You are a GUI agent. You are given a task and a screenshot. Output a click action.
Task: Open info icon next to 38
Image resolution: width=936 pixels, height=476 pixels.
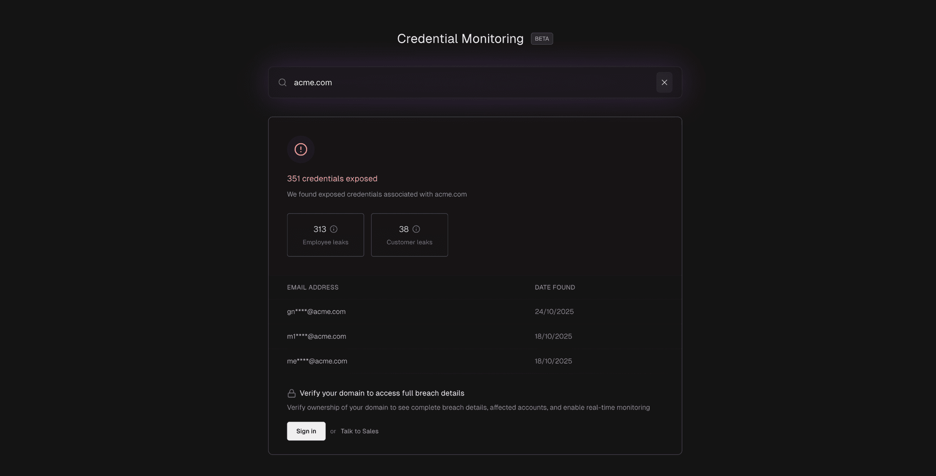pos(416,229)
